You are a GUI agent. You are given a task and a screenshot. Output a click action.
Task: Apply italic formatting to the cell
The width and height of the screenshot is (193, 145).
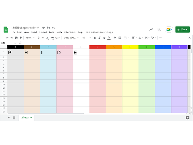pyautogui.click(x=100, y=38)
